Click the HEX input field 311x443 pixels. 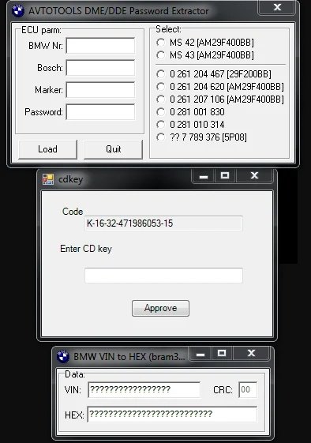pos(172,415)
